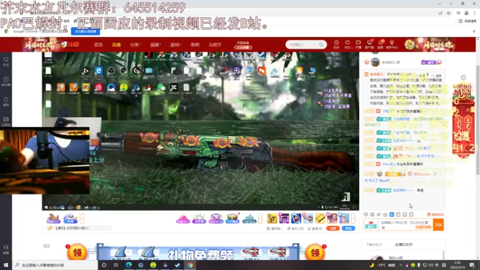
Task: Expand the 游戏 games dropdown
Action: click(x=175, y=44)
